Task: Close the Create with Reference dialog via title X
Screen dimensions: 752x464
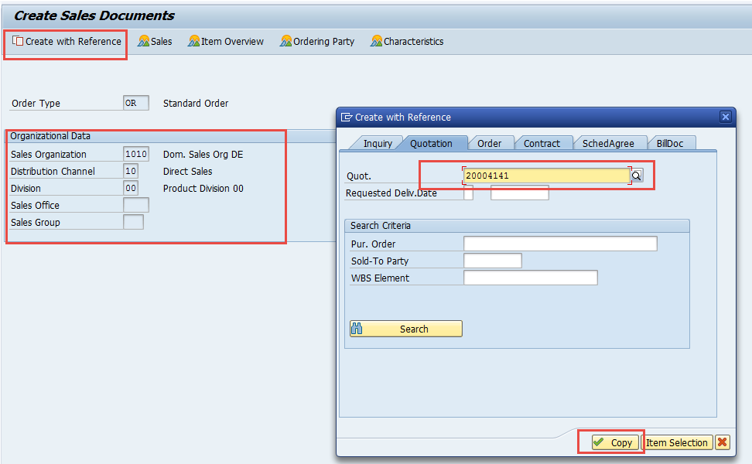Action: [x=726, y=117]
